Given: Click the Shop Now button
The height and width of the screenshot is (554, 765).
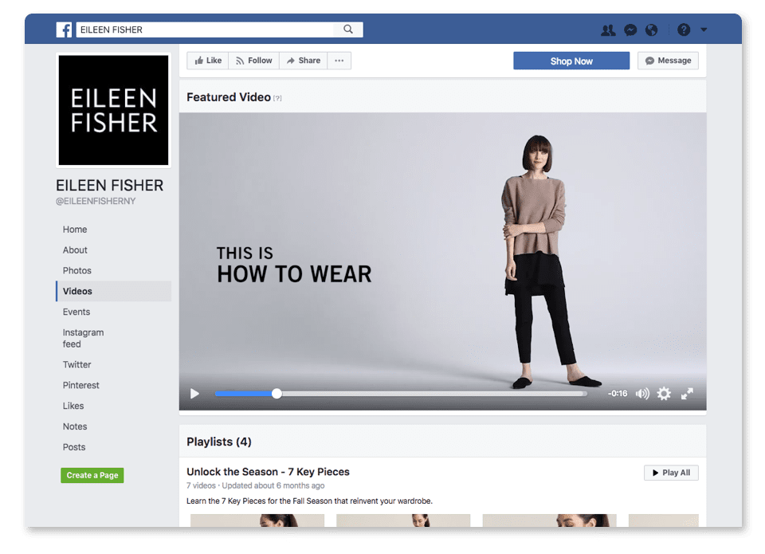Looking at the screenshot, I should pos(571,61).
